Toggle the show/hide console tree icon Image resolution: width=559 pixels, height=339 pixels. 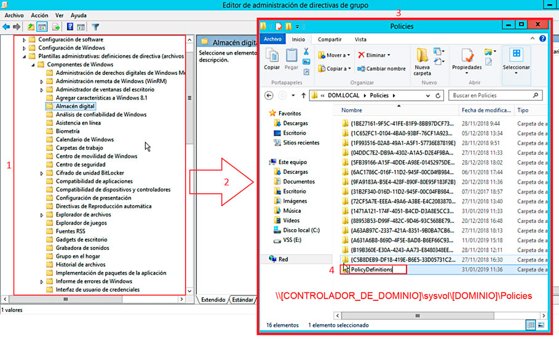[x=42, y=26]
